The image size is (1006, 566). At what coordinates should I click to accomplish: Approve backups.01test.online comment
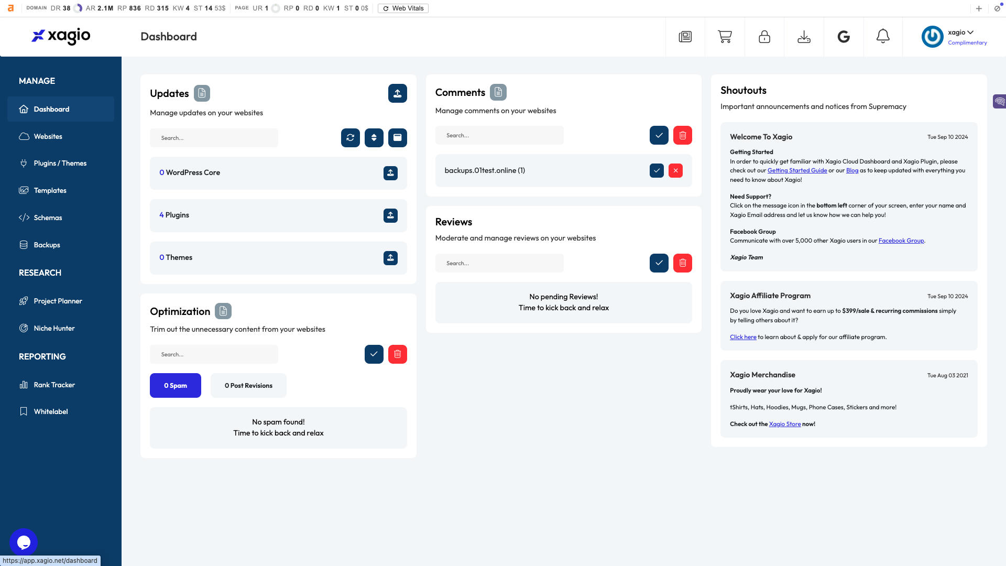point(657,171)
